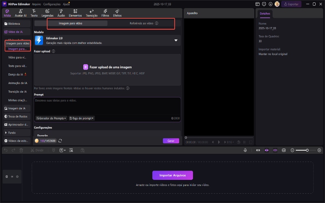Open Troca de Rostos section
The height and width of the screenshot is (203, 325).
coord(17,117)
